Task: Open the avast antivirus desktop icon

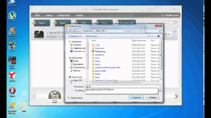Action: (12, 32)
